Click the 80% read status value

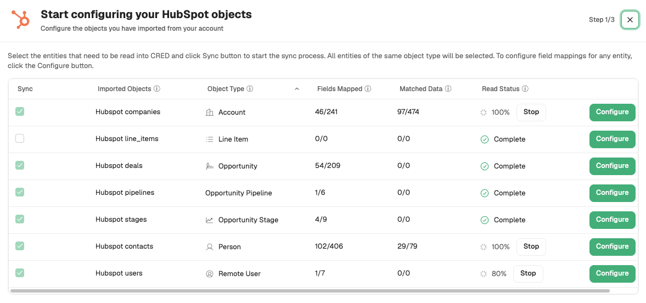point(499,274)
